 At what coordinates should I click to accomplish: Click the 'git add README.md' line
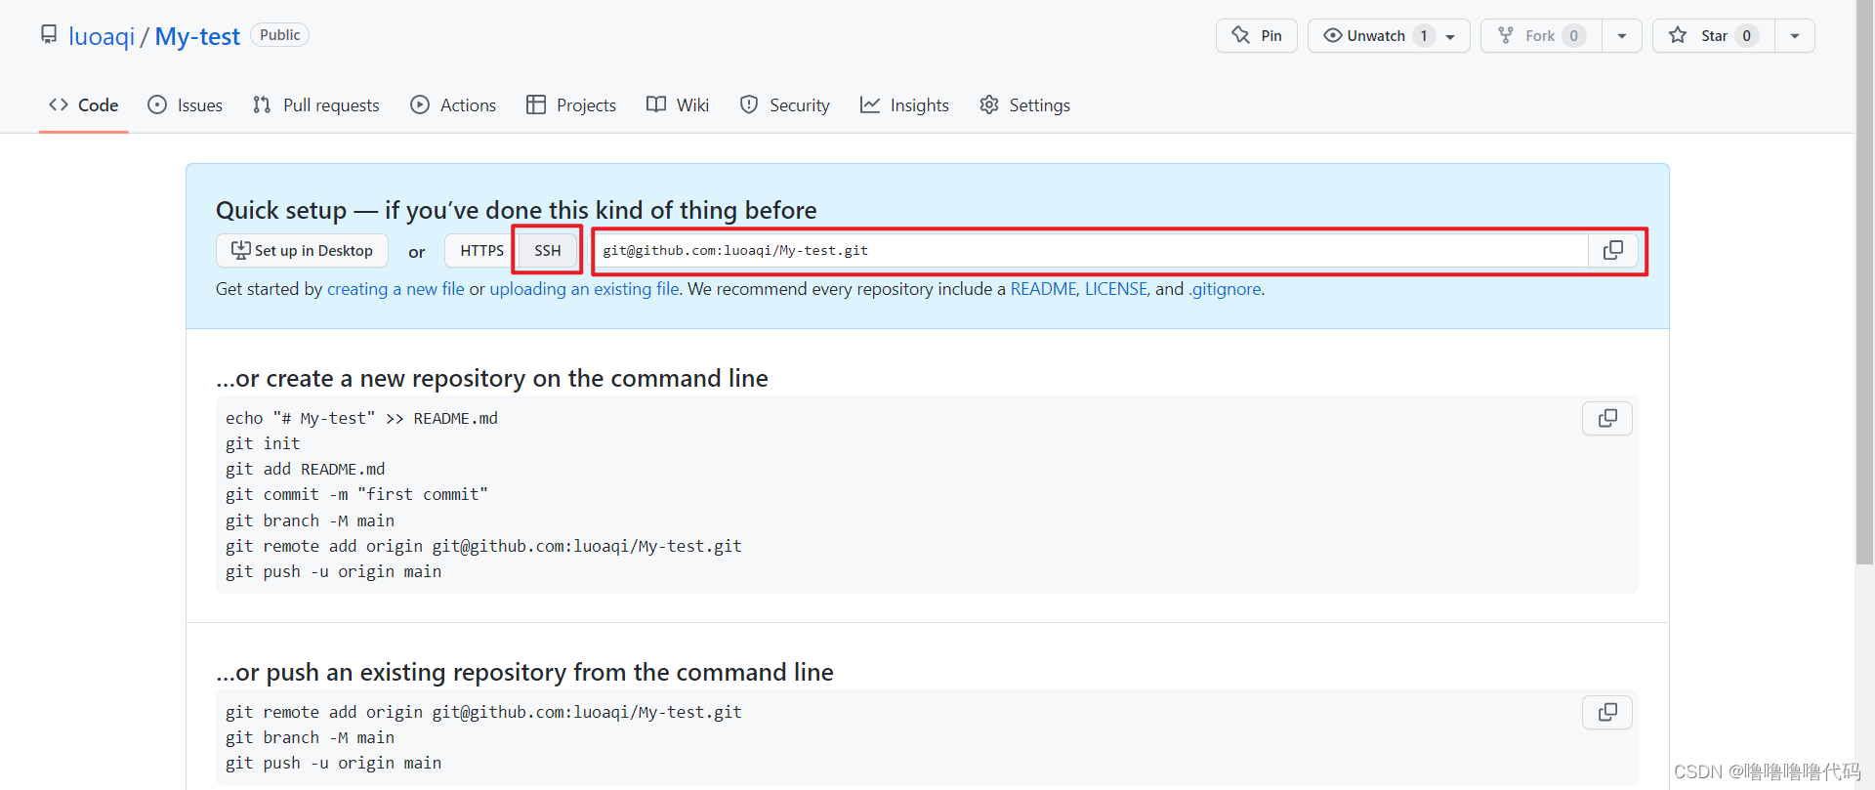[x=306, y=469]
